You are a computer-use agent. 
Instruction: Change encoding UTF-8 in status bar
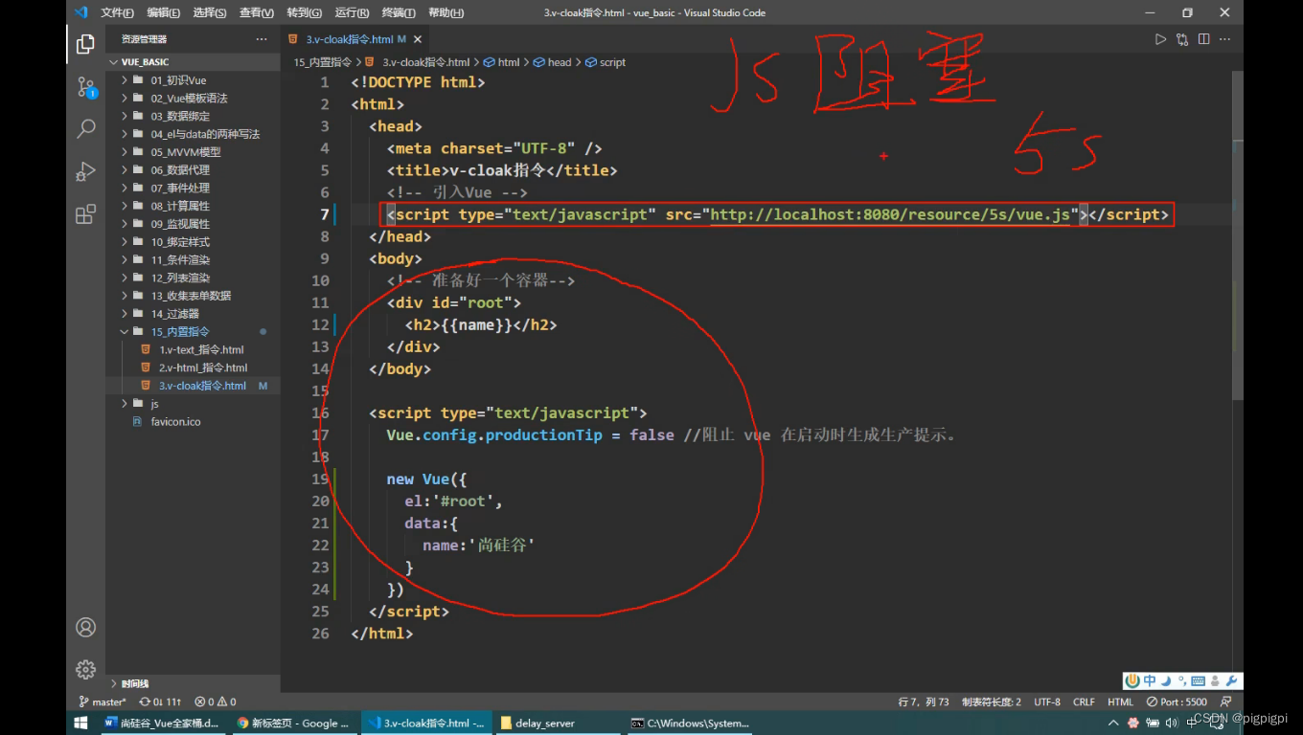point(1047,702)
